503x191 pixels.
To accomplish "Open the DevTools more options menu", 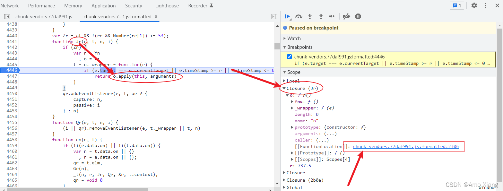I will pos(486,5).
